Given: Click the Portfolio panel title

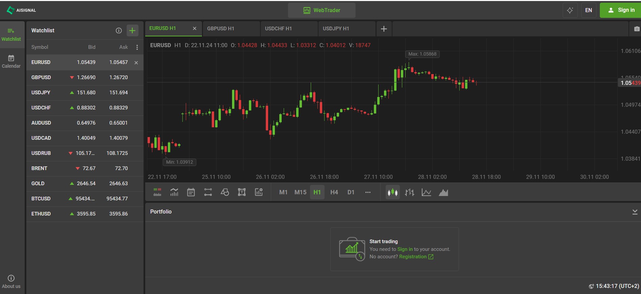Looking at the screenshot, I should [161, 211].
